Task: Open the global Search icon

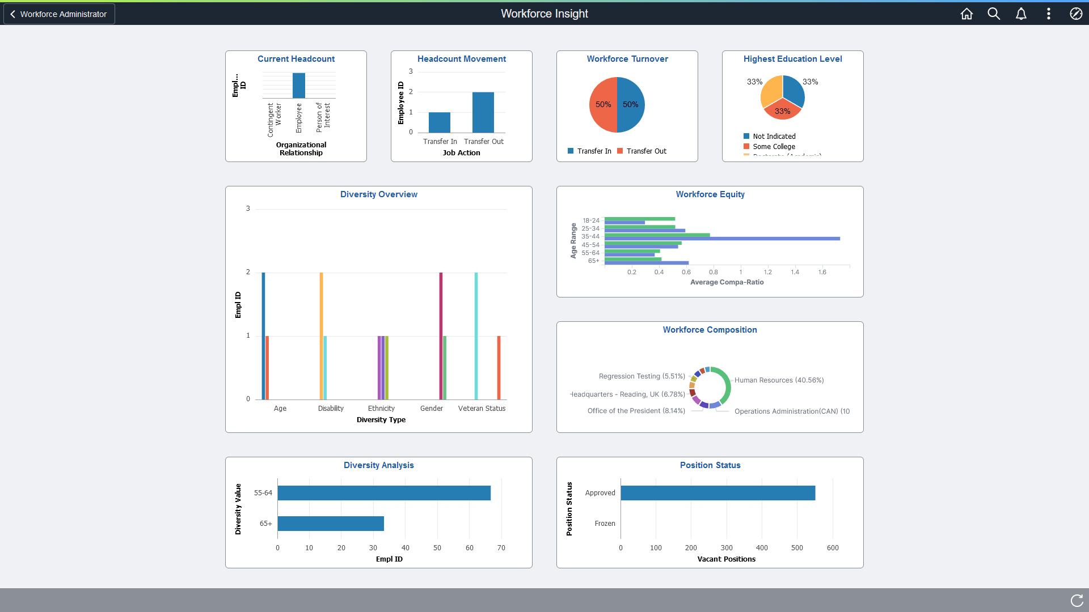Action: click(994, 14)
